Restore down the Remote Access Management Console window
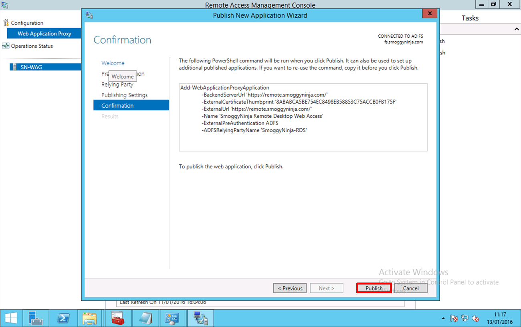This screenshot has height=327, width=521. 493,4
